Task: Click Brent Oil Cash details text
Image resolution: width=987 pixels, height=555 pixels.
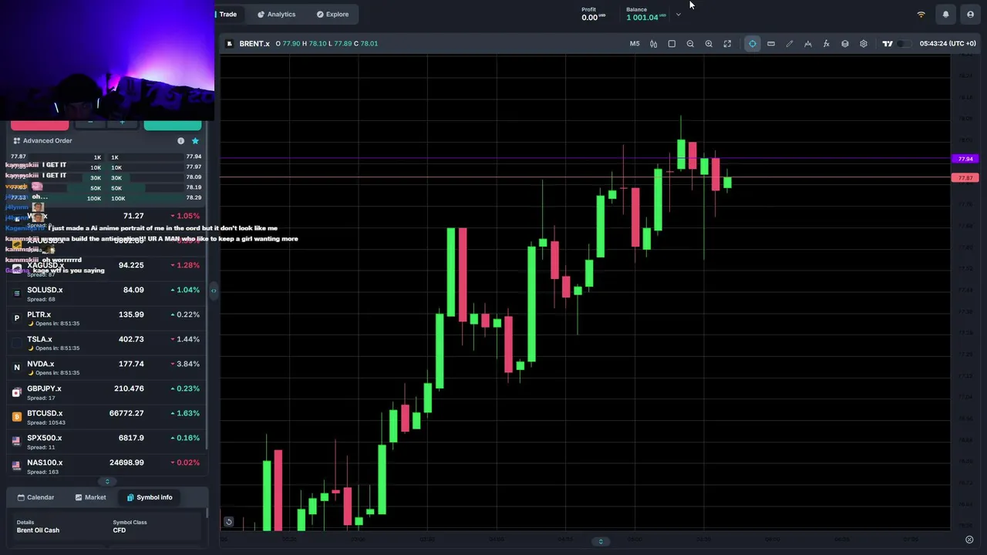Action: [38, 530]
